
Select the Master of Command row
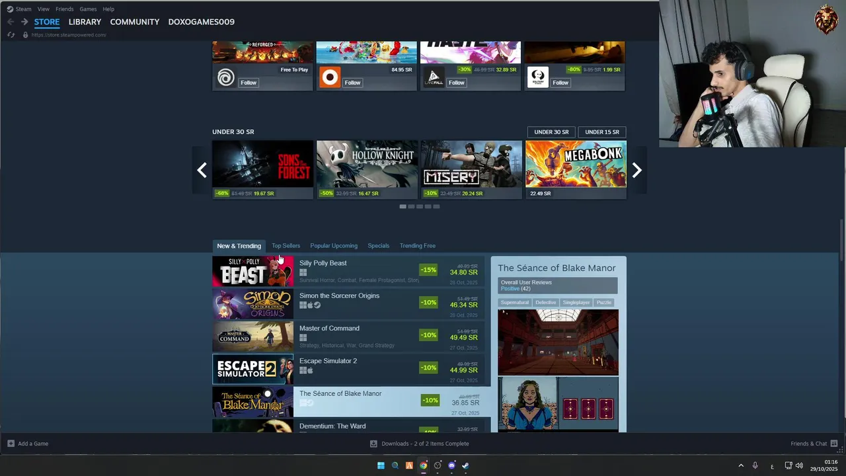coord(348,337)
